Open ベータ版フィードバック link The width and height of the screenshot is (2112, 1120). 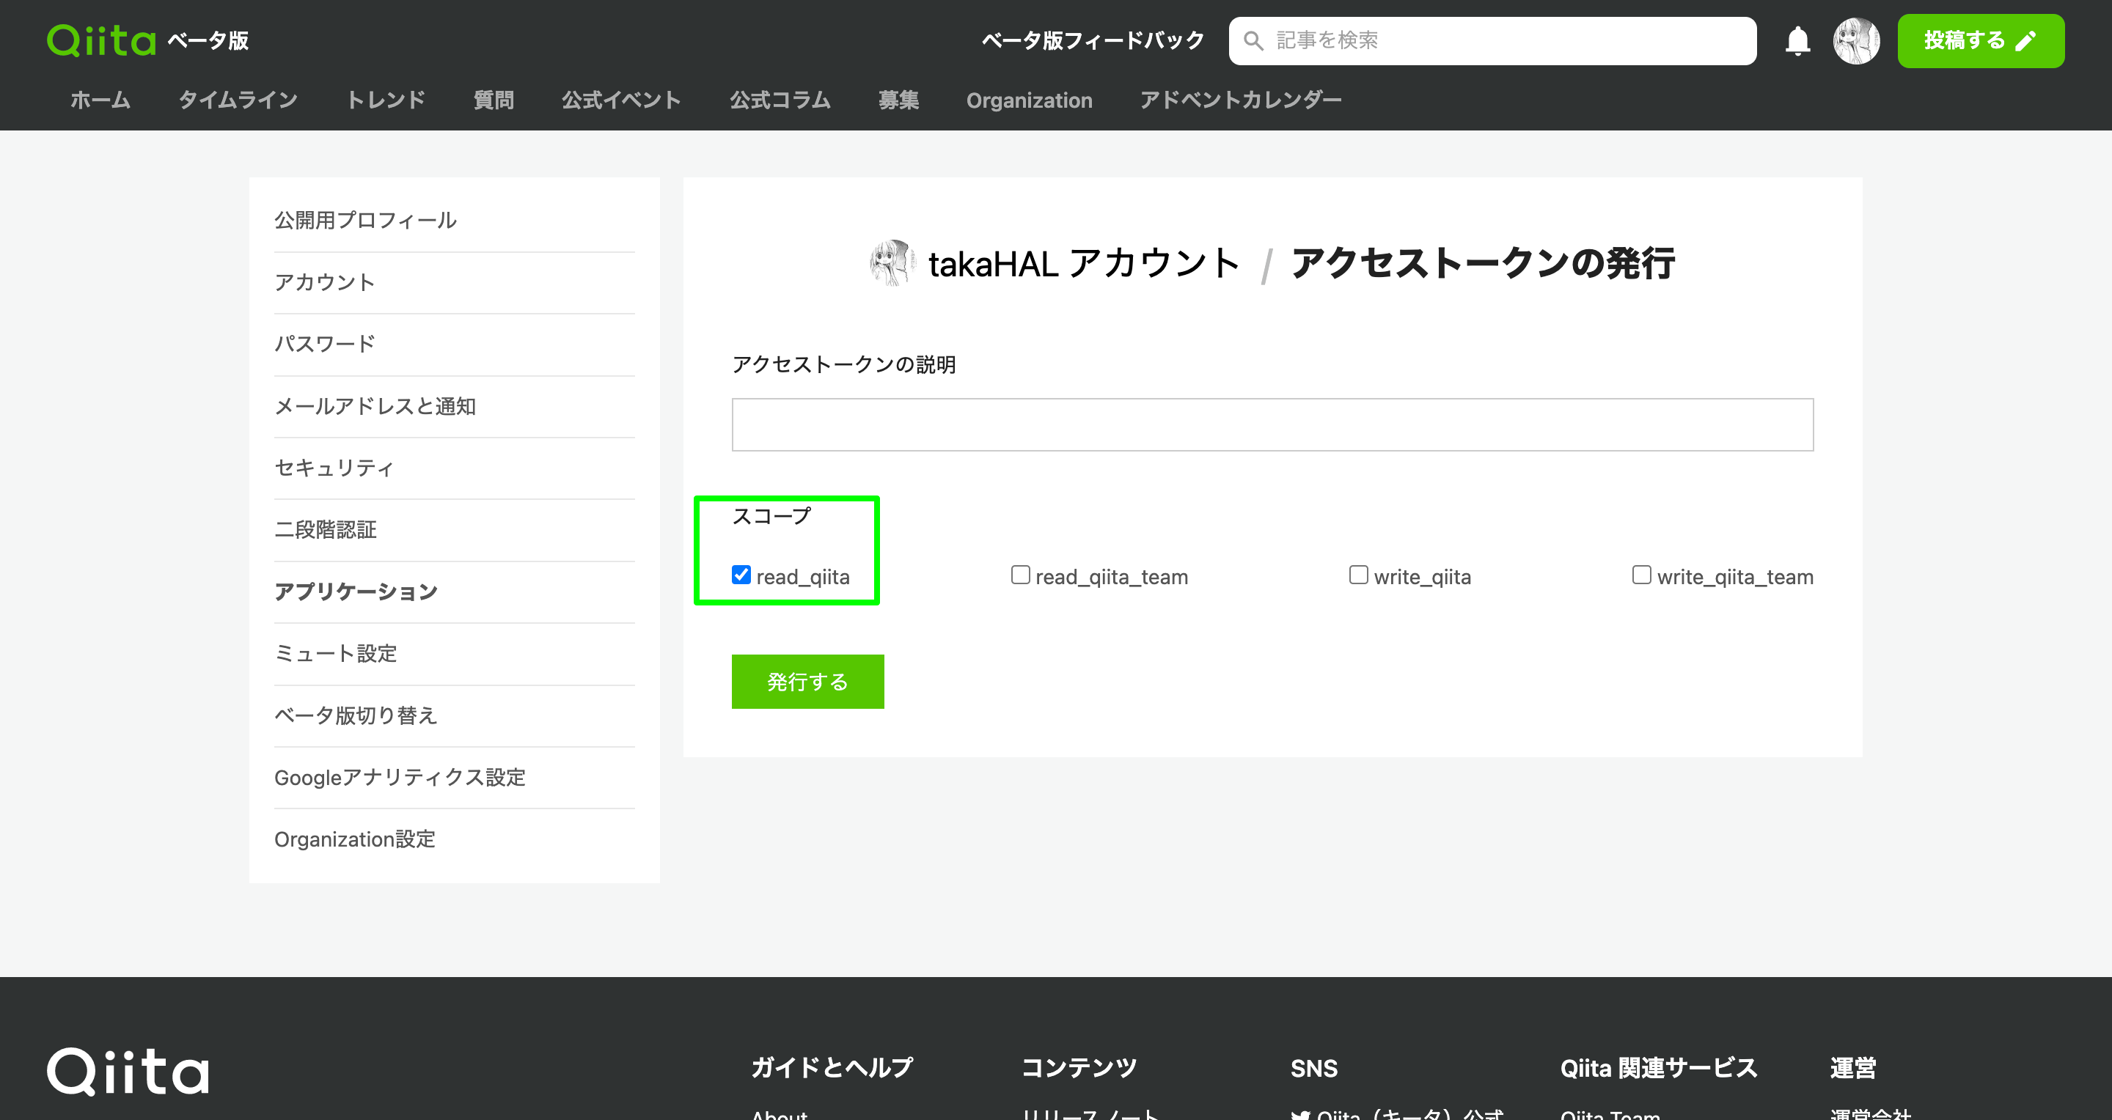point(1092,40)
